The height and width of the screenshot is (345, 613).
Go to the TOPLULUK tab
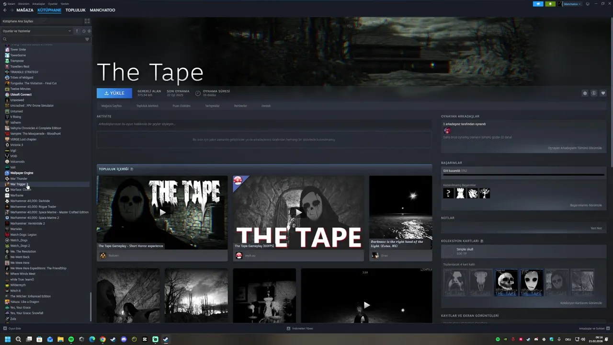pyautogui.click(x=76, y=10)
